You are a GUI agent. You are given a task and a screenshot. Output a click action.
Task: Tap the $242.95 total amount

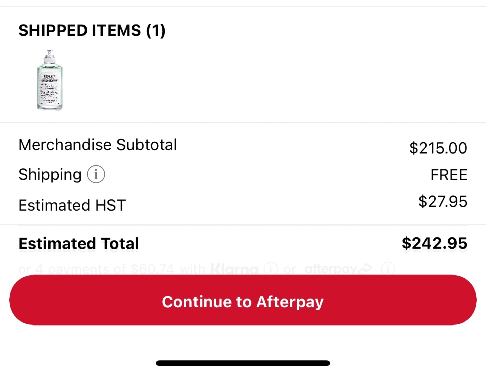(434, 243)
